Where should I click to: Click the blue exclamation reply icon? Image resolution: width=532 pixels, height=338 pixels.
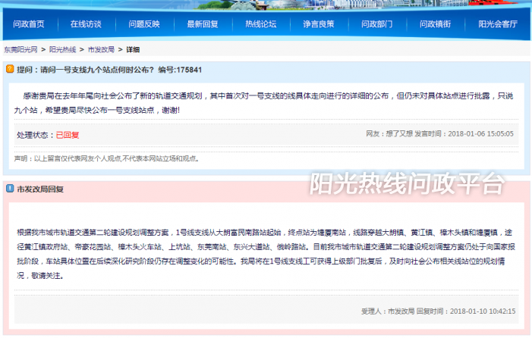pyautogui.click(x=10, y=188)
